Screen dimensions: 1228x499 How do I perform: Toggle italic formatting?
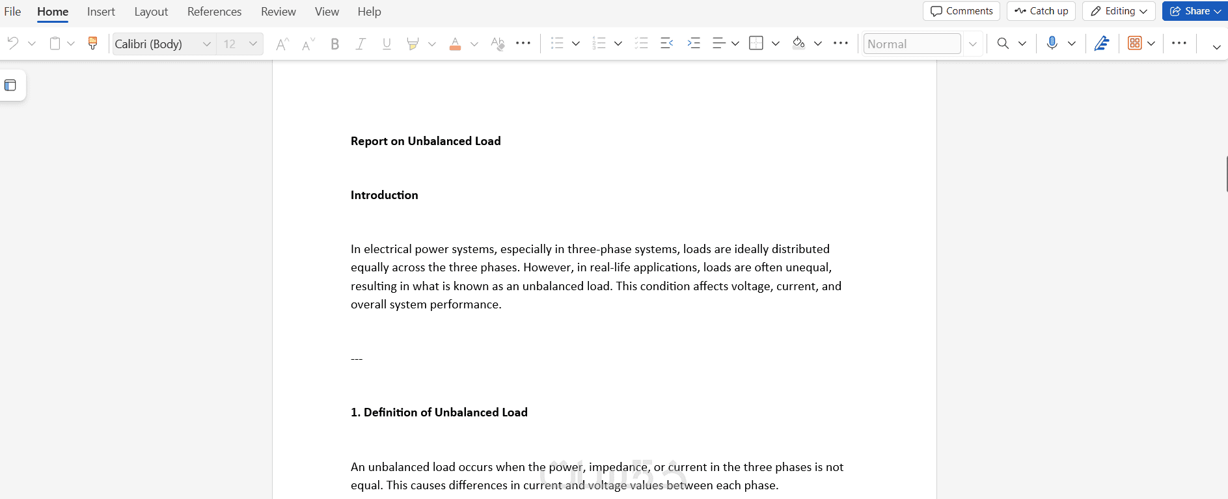point(361,44)
